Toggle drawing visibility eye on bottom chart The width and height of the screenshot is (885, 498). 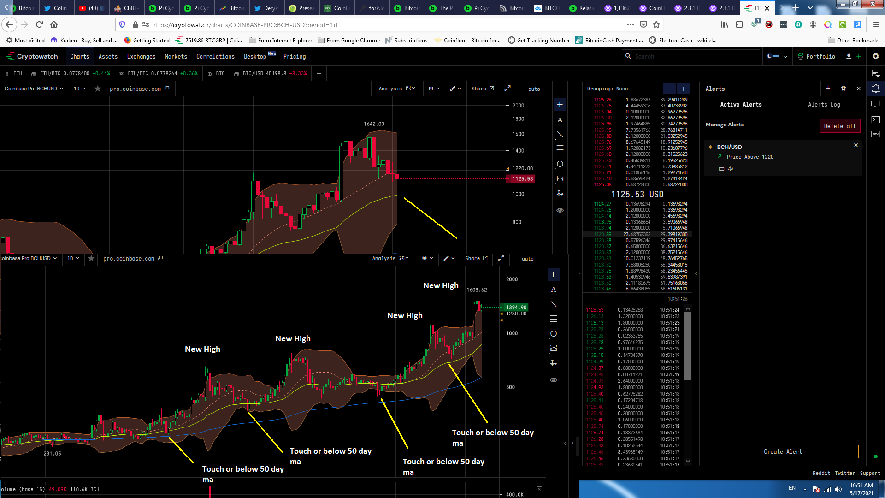tap(553, 380)
